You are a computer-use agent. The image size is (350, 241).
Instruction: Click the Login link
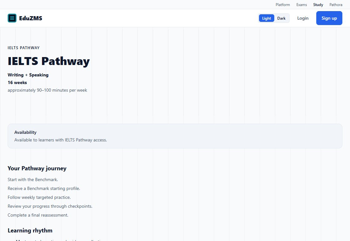pos(303,18)
